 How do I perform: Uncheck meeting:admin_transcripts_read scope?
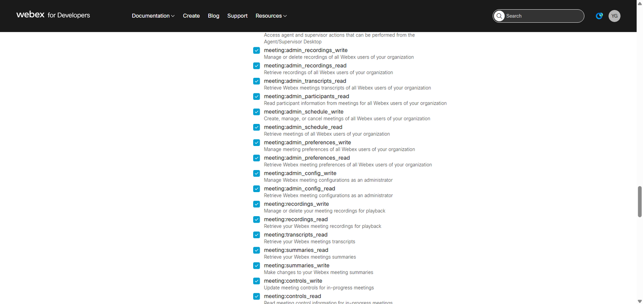pyautogui.click(x=256, y=81)
